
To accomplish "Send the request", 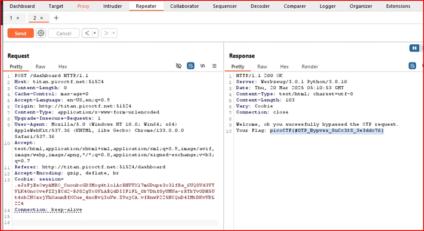I will [x=21, y=33].
